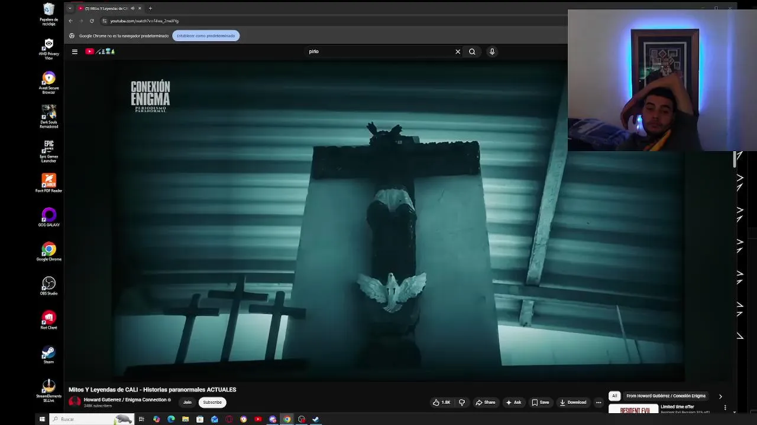Image resolution: width=757 pixels, height=425 pixels.
Task: Open Howard Gutierrez channel avatar
Action: click(75, 402)
